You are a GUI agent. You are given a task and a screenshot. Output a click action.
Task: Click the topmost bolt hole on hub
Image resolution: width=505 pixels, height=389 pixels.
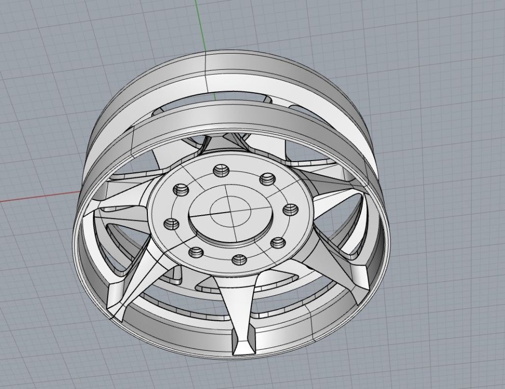[220, 170]
